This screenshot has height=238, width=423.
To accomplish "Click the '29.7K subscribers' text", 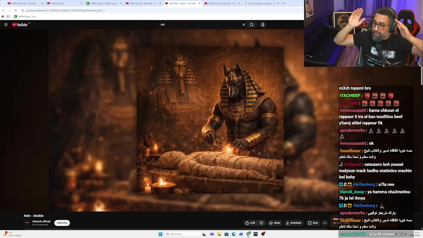I will pos(40,225).
